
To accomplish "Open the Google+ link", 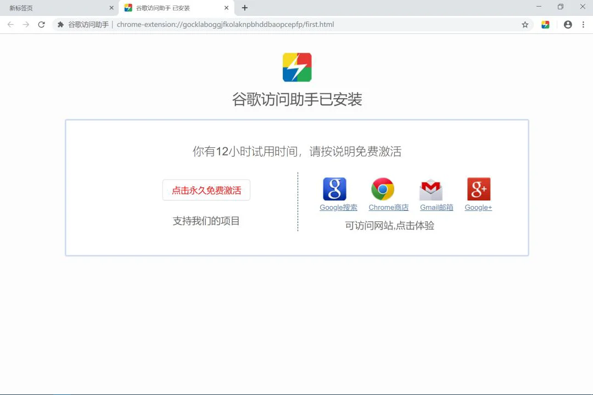I will point(478,208).
